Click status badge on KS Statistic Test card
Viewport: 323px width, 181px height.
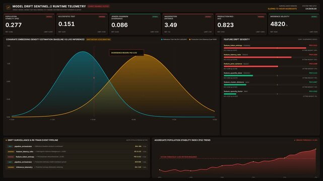(x=102, y=17)
